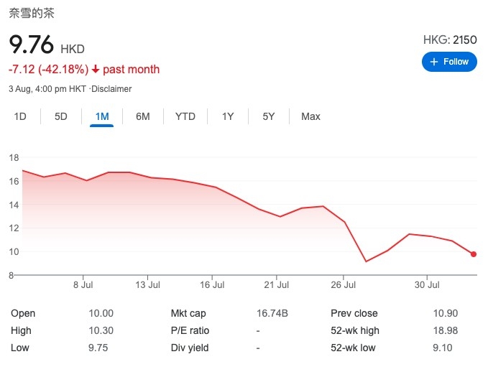Click the High value 10.30

point(101,330)
